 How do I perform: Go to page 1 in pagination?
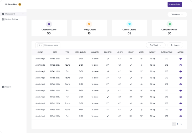click(174, 124)
